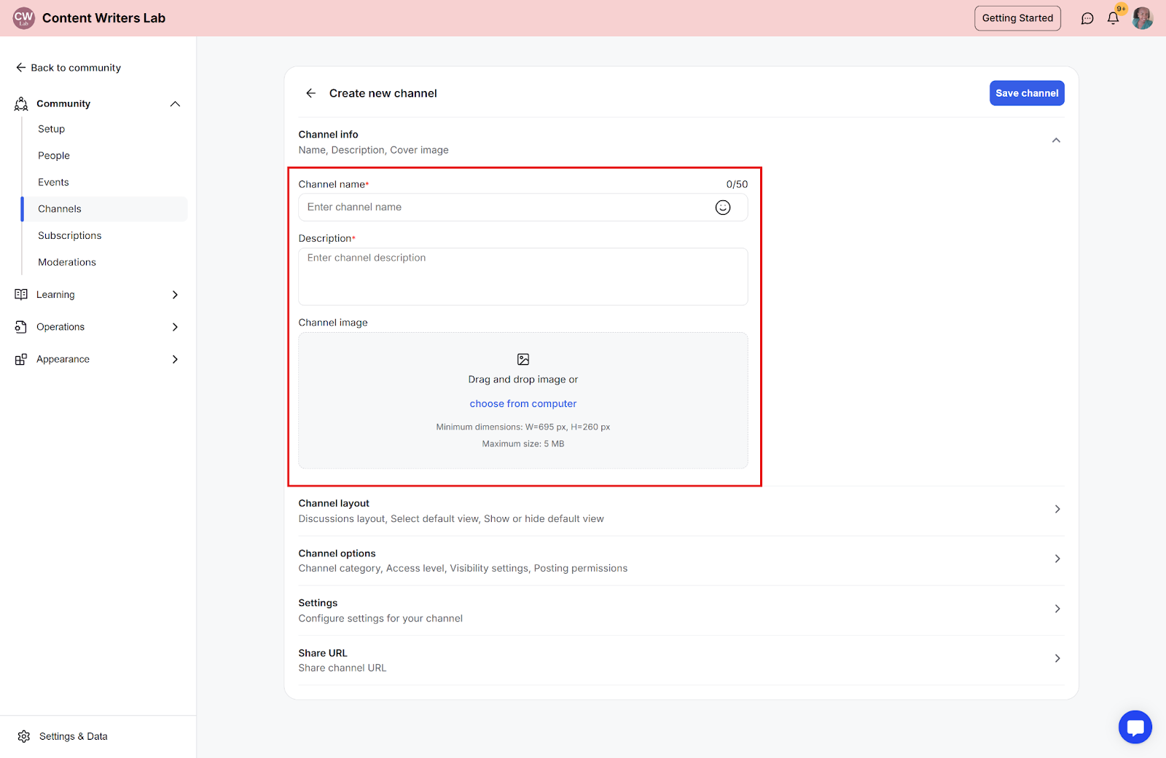Expand the Appearance section chevron
1166x758 pixels.
click(175, 360)
